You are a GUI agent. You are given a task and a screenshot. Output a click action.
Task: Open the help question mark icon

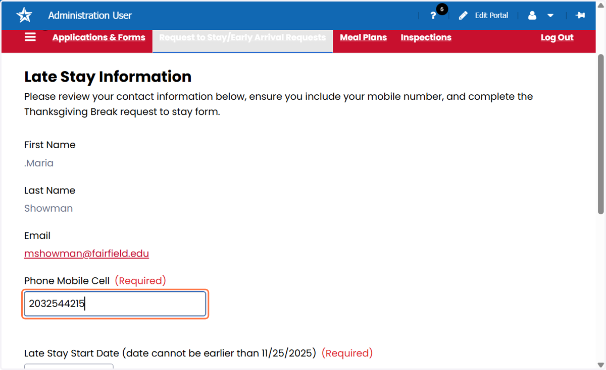[433, 16]
